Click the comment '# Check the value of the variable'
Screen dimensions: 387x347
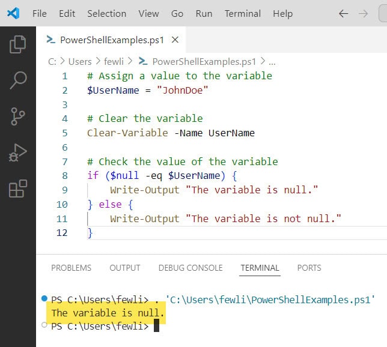point(183,161)
